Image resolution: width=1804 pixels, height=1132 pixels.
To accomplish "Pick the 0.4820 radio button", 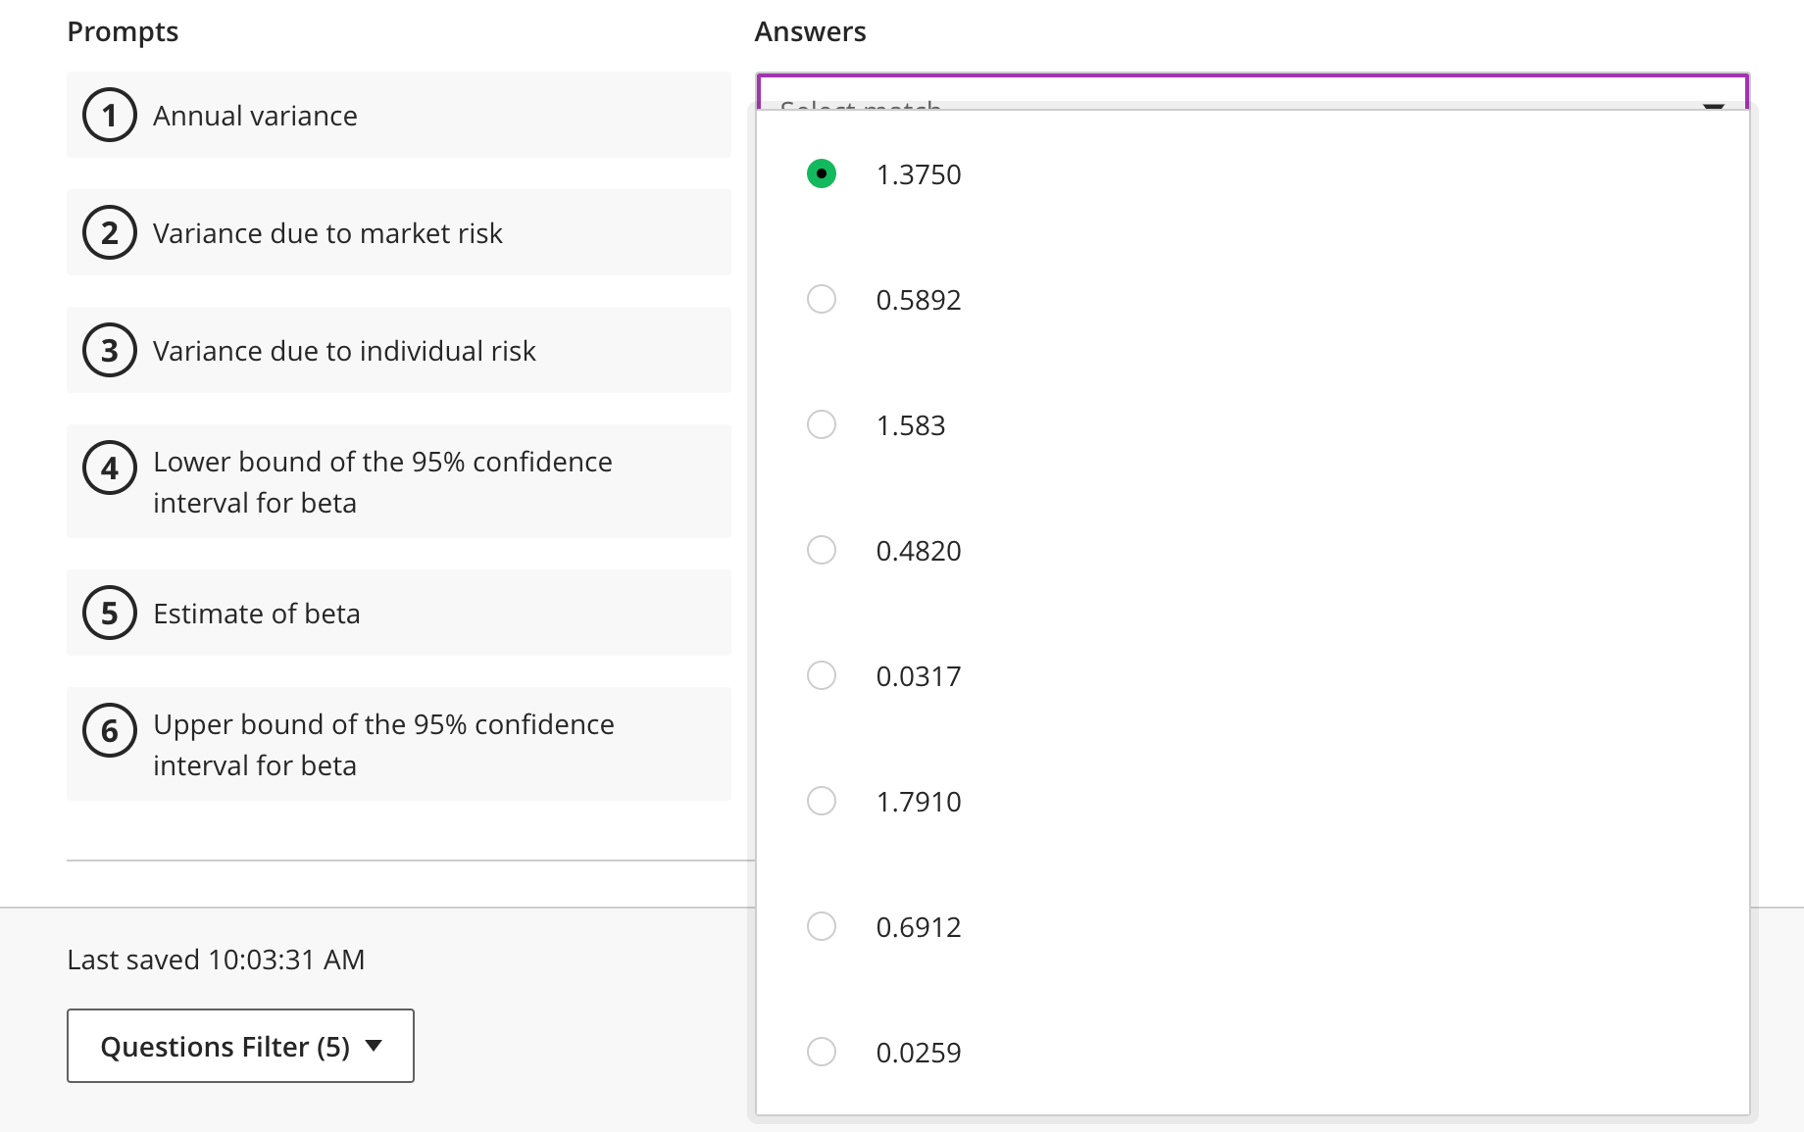I will tap(822, 550).
